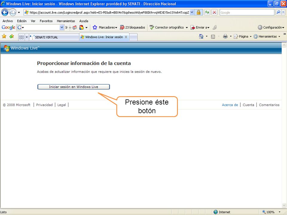Click the Windows Live logo
Image resolution: width=287 pixels, height=215 pixels.
pyautogui.click(x=21, y=48)
